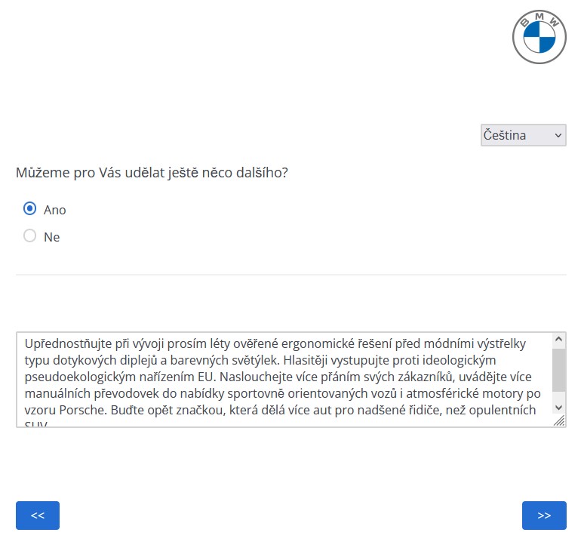Click the "Ne" label text
Screen dimensions: 584x551
[51, 237]
